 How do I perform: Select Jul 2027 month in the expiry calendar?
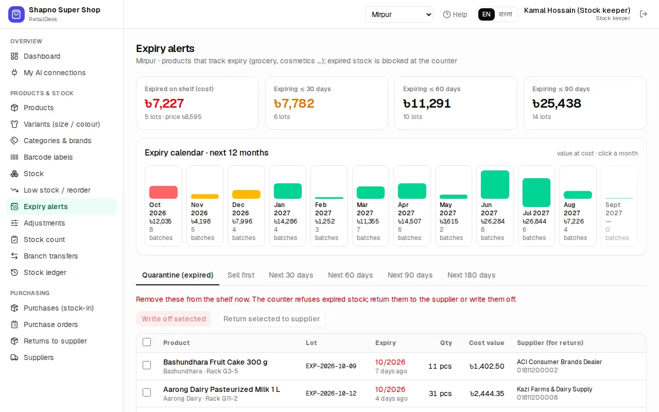[536, 206]
